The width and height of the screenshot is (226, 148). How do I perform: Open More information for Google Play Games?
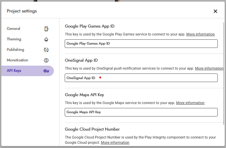(x=200, y=34)
